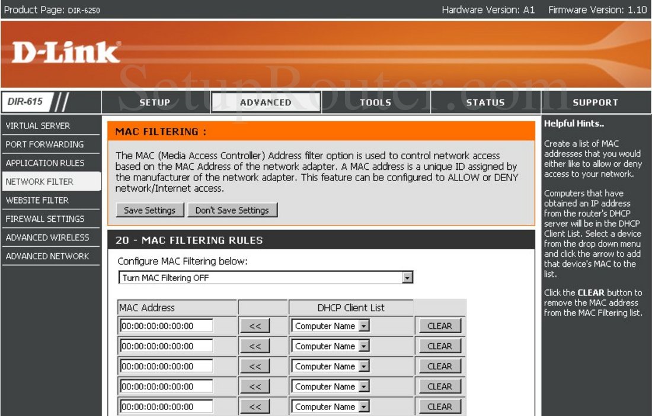652x416 pixels.
Task: Click the second row << copy button
Action: (255, 346)
